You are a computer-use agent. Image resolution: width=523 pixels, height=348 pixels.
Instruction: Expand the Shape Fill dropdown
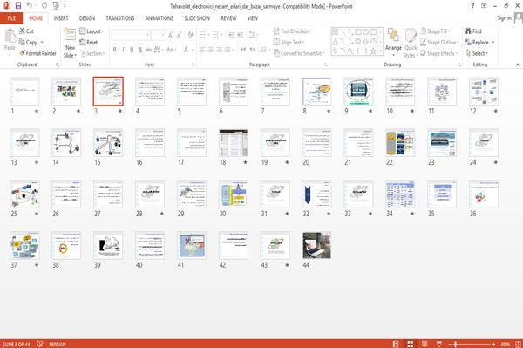click(435, 31)
